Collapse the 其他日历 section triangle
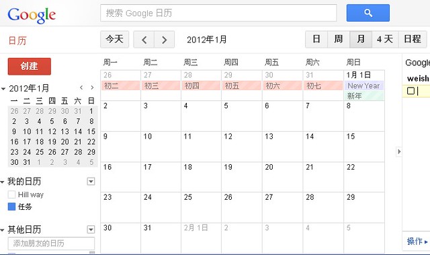 click(x=3, y=229)
